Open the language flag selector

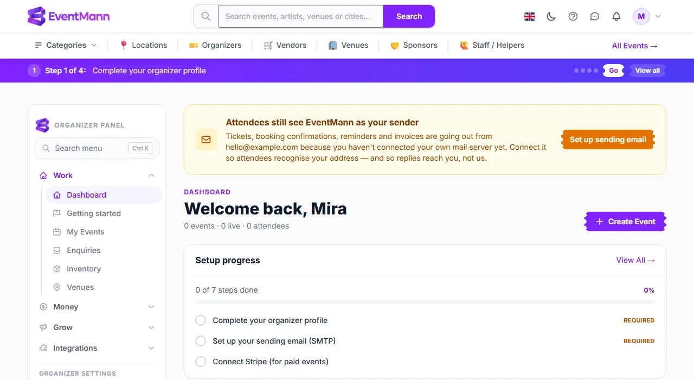530,16
